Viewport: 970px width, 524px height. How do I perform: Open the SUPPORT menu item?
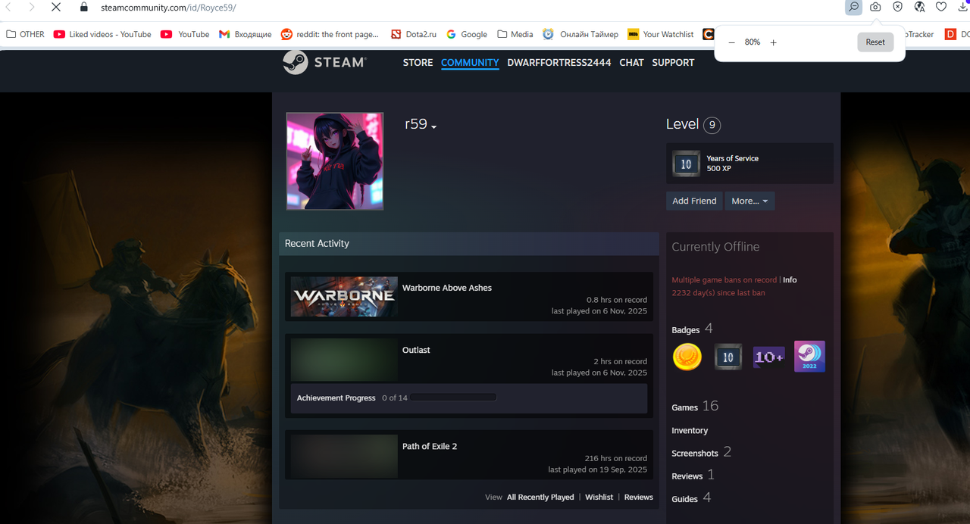(673, 63)
